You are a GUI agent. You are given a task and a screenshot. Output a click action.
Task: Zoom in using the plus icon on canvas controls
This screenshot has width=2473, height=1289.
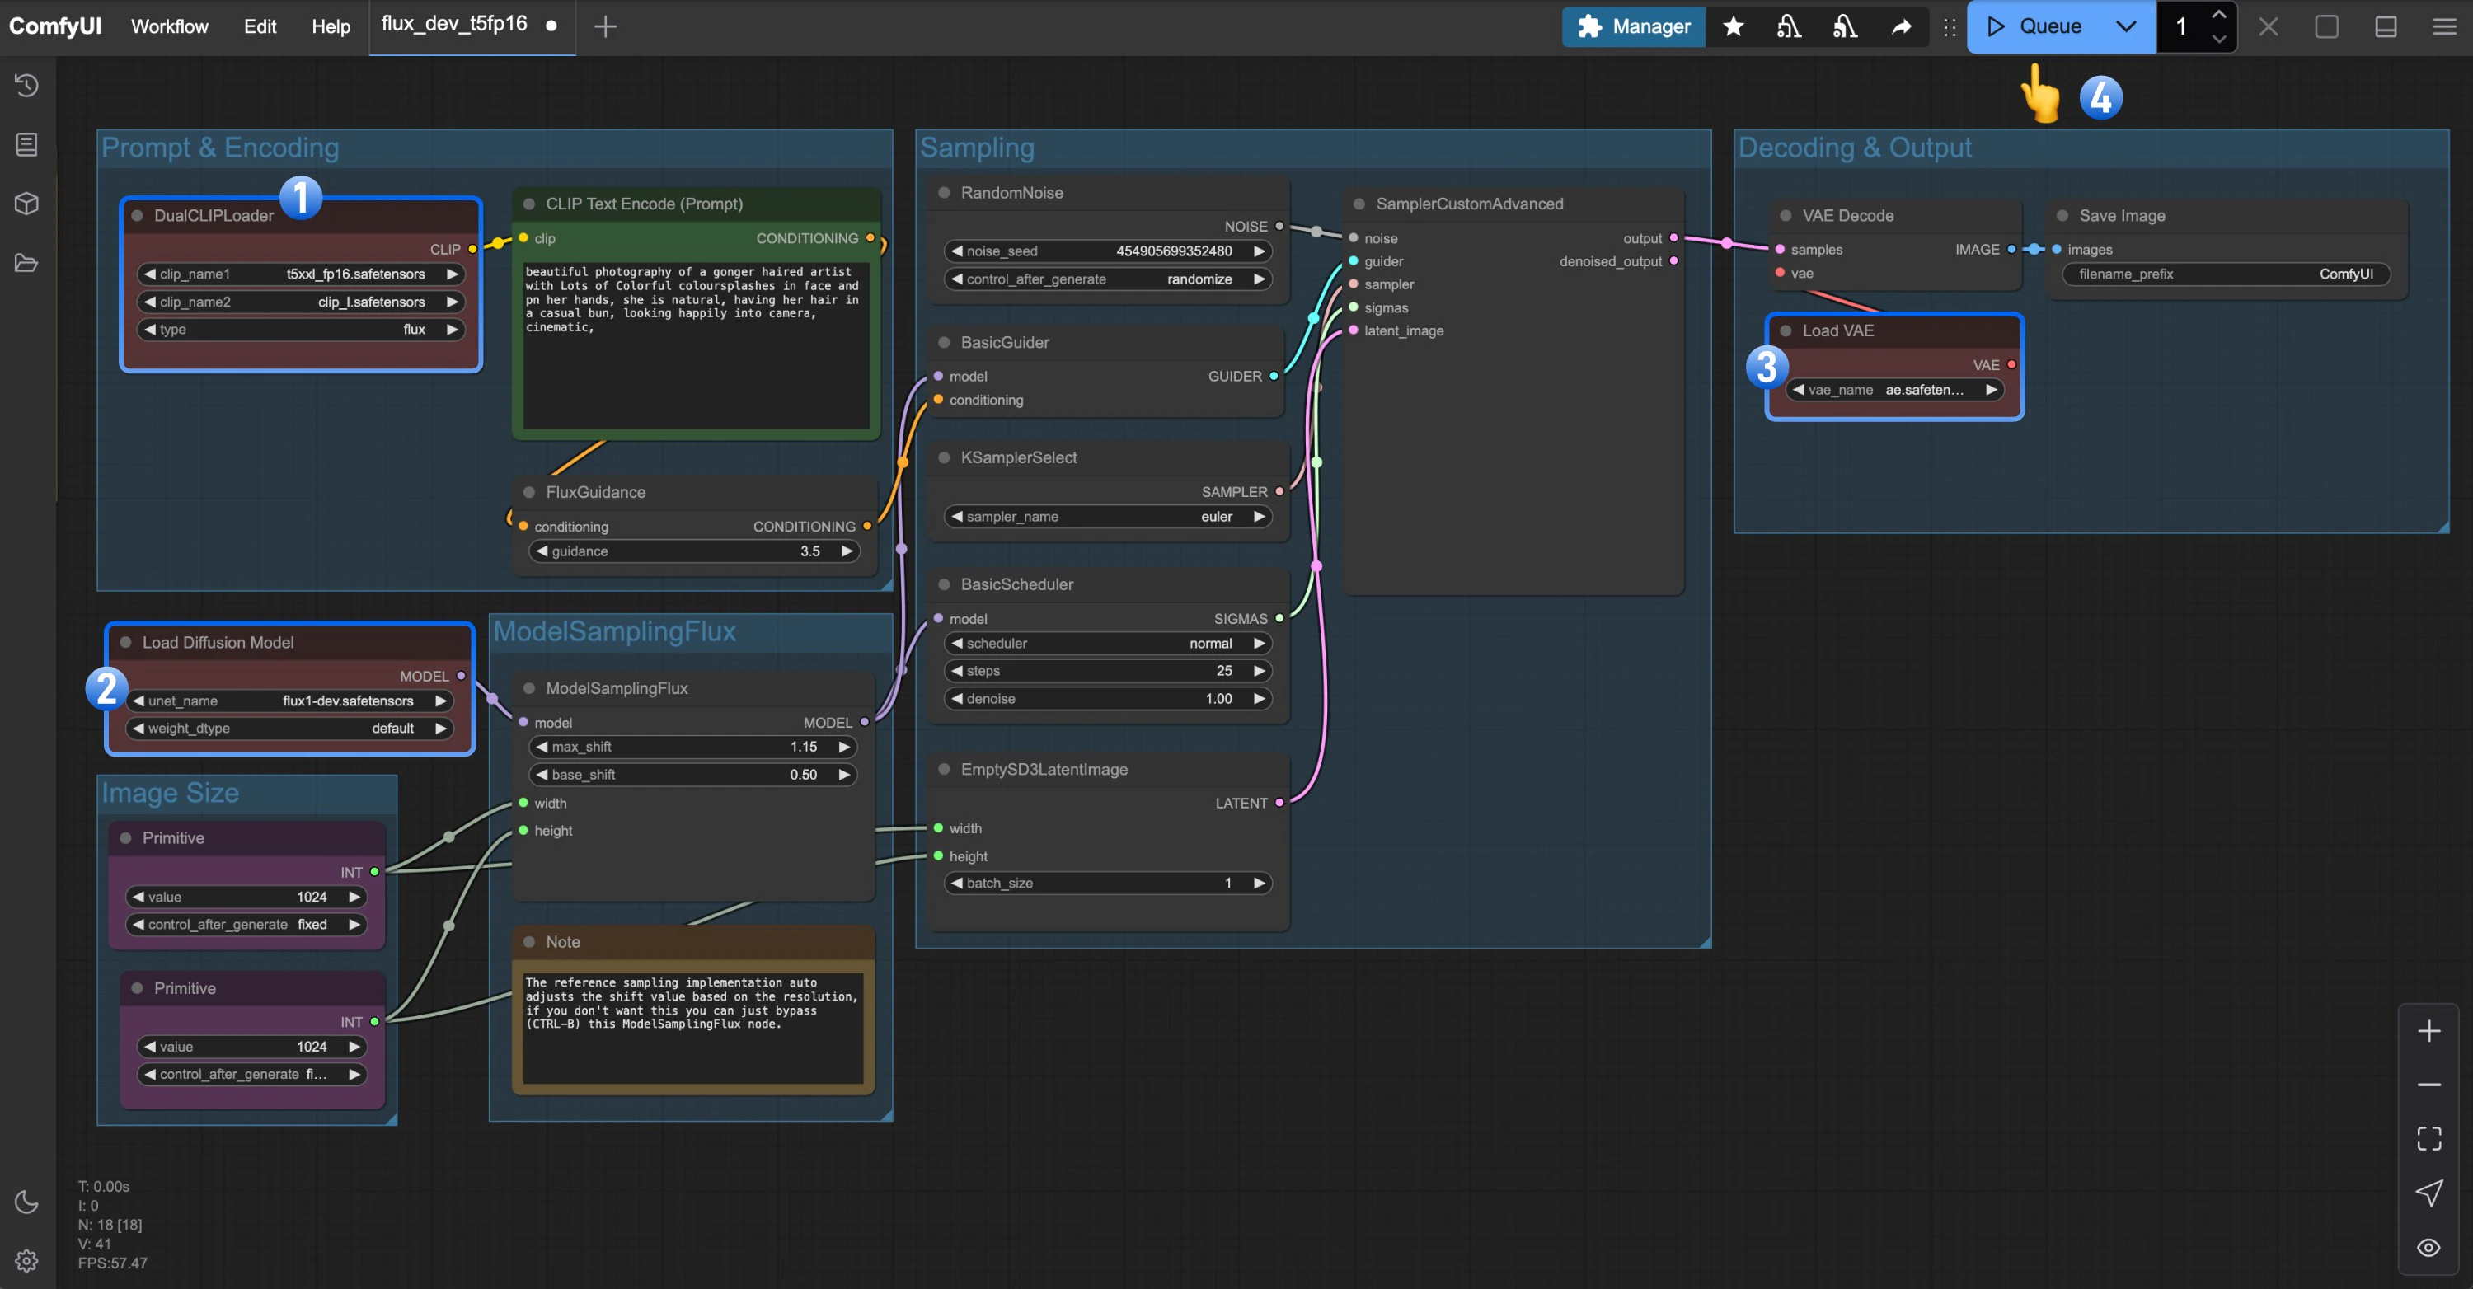coord(2430,1031)
